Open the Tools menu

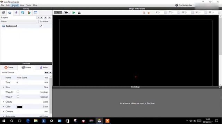tap(28, 5)
